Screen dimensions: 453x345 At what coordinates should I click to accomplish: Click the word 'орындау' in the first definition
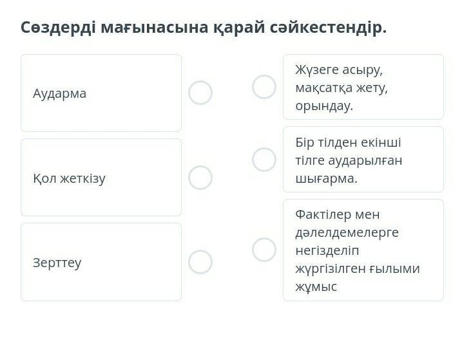324,106
